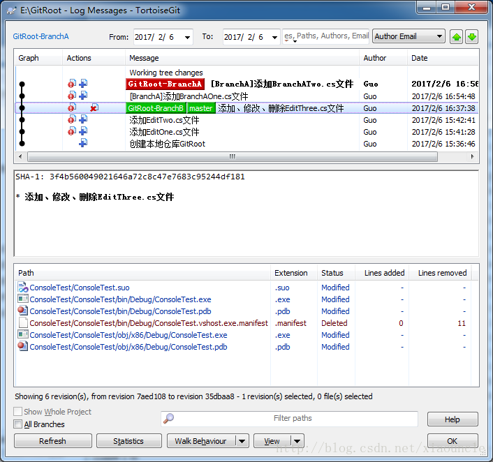Click modified action icon in EditThree.cs row
Screen dimensions: 493x462
click(x=72, y=107)
